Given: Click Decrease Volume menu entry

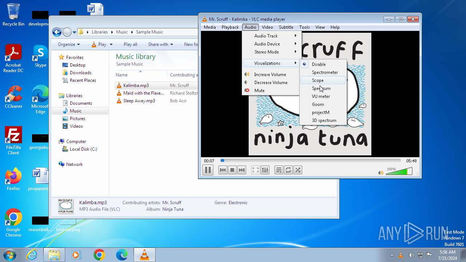Looking at the screenshot, I should 271,83.
